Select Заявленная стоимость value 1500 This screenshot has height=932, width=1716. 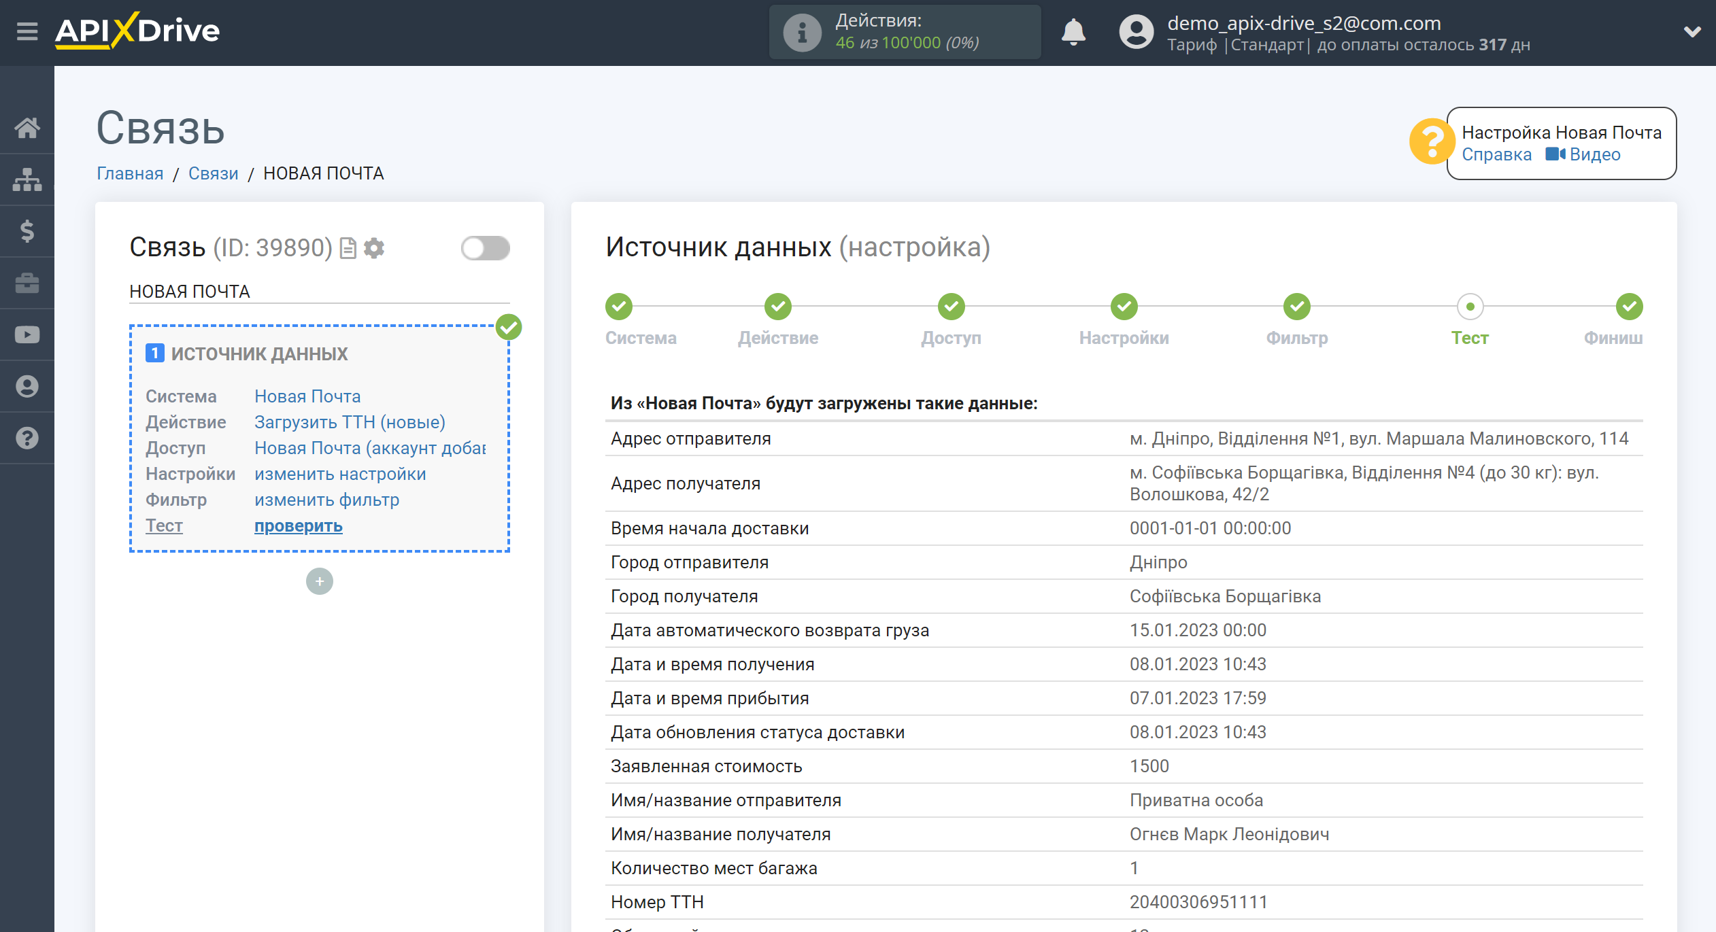tap(1149, 766)
